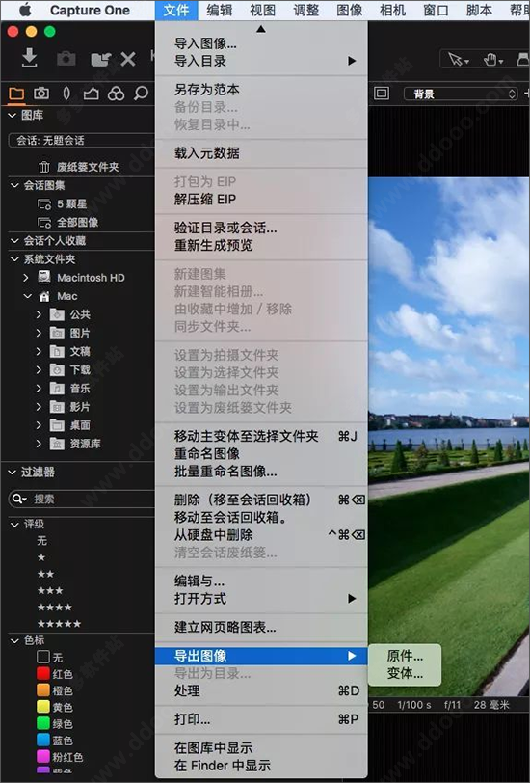Image resolution: width=530 pixels, height=783 pixels.
Task: Click the camera capture icon in toolbar
Action: 66,59
